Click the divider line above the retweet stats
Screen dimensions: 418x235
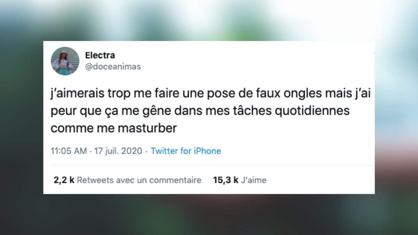209,165
